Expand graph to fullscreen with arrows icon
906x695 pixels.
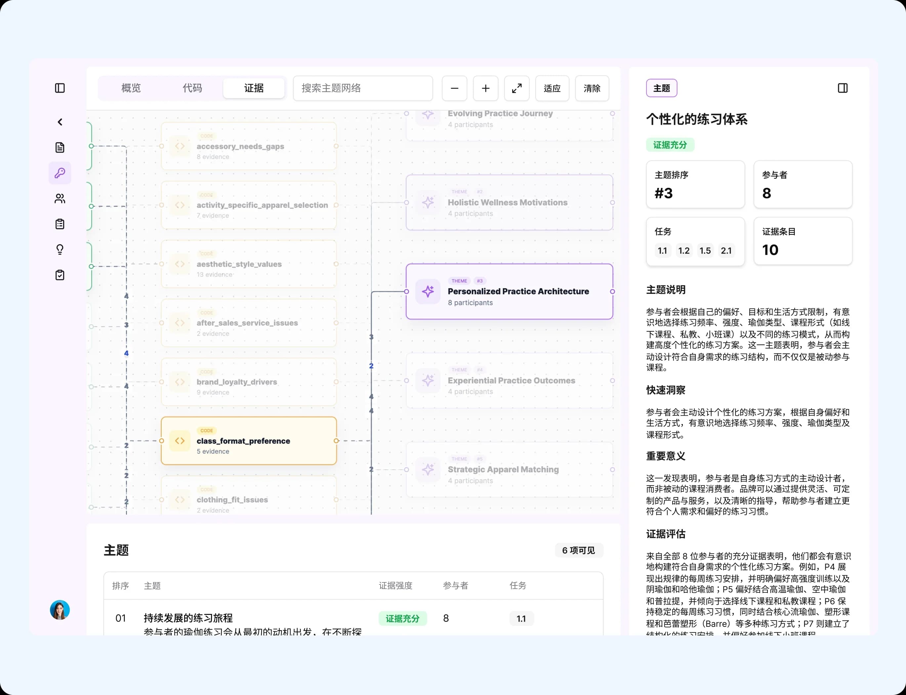pos(516,88)
